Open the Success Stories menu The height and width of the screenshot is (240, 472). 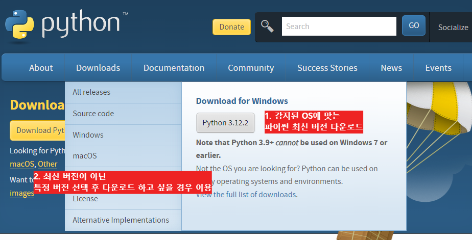pyautogui.click(x=327, y=68)
